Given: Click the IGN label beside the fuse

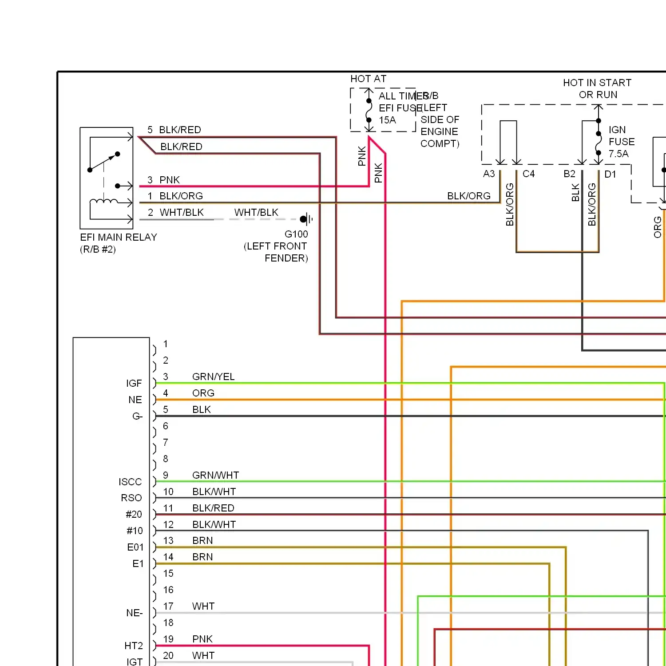Looking at the screenshot, I should coord(617,130).
